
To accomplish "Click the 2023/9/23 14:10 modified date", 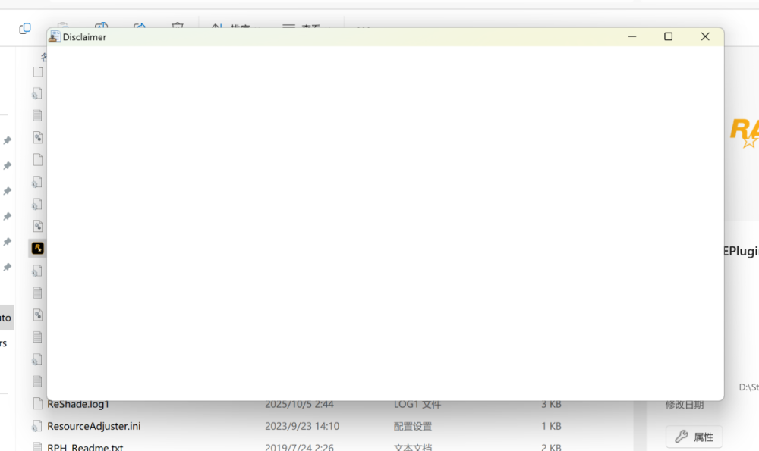I will click(302, 426).
